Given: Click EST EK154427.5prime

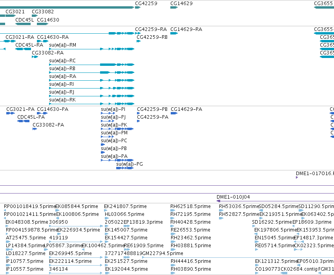Looking at the screenshot, I should pos(126,237).
